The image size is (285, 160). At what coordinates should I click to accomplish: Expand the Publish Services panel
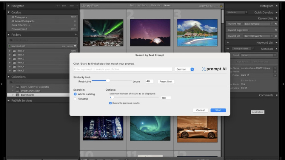click(x=9, y=100)
